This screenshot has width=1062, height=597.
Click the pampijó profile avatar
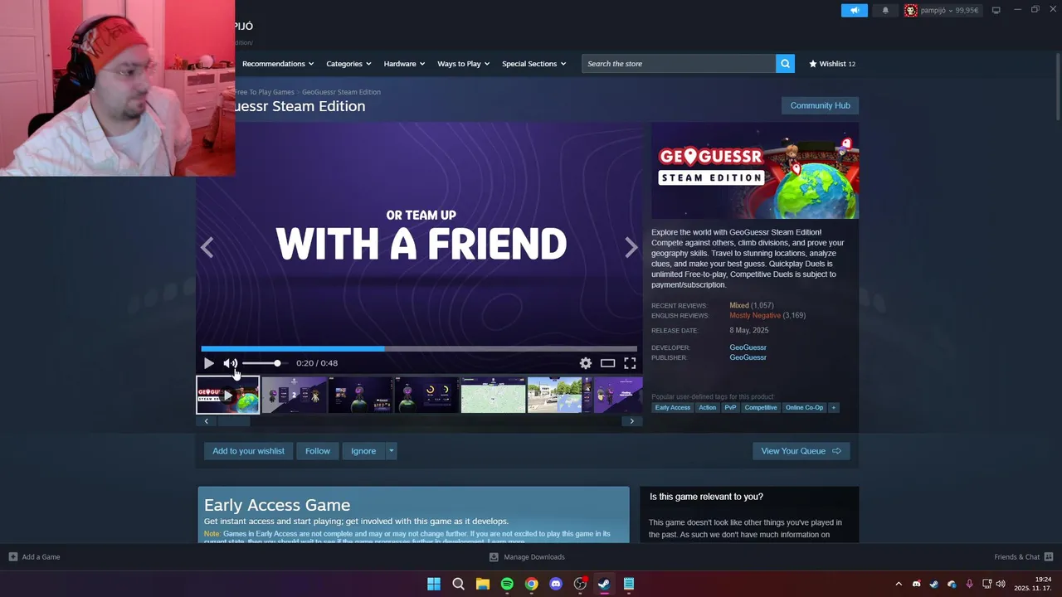coord(911,11)
